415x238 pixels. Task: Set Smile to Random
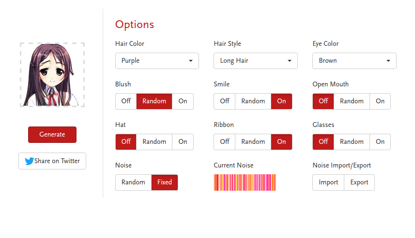[x=253, y=101]
